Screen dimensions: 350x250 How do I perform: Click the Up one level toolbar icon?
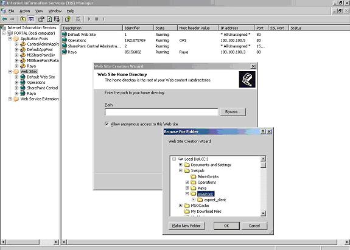(x=23, y=19)
